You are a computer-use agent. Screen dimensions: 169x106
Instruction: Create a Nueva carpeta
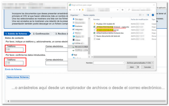(x=89, y=15)
